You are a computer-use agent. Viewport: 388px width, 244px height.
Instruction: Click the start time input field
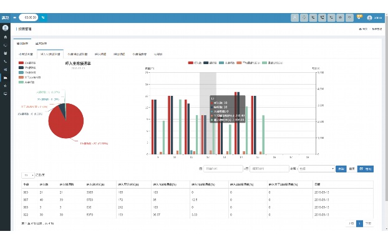point(223,169)
